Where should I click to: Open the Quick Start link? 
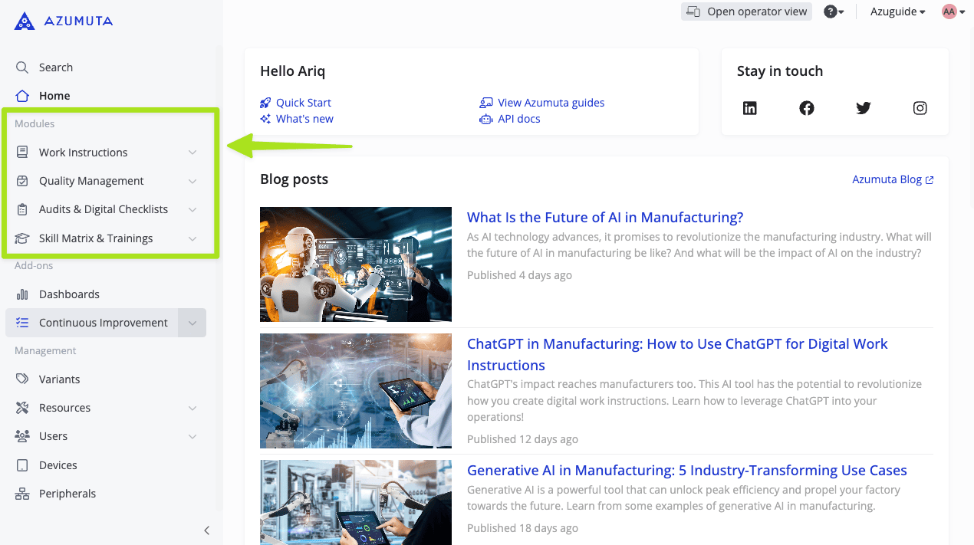303,103
